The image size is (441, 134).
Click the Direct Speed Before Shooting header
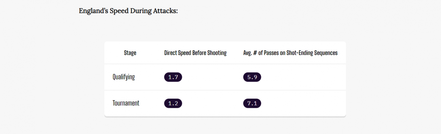coord(195,53)
